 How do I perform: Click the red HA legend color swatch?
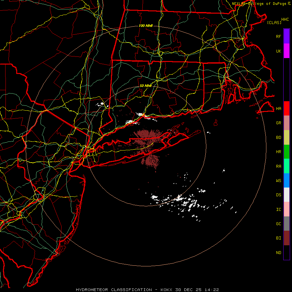286,108
